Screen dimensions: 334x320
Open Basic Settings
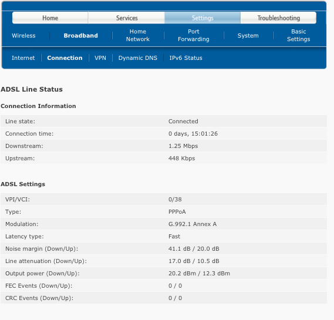point(299,35)
